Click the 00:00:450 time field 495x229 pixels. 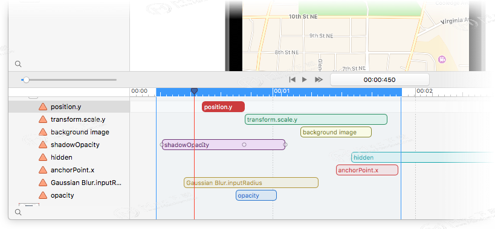click(380, 80)
